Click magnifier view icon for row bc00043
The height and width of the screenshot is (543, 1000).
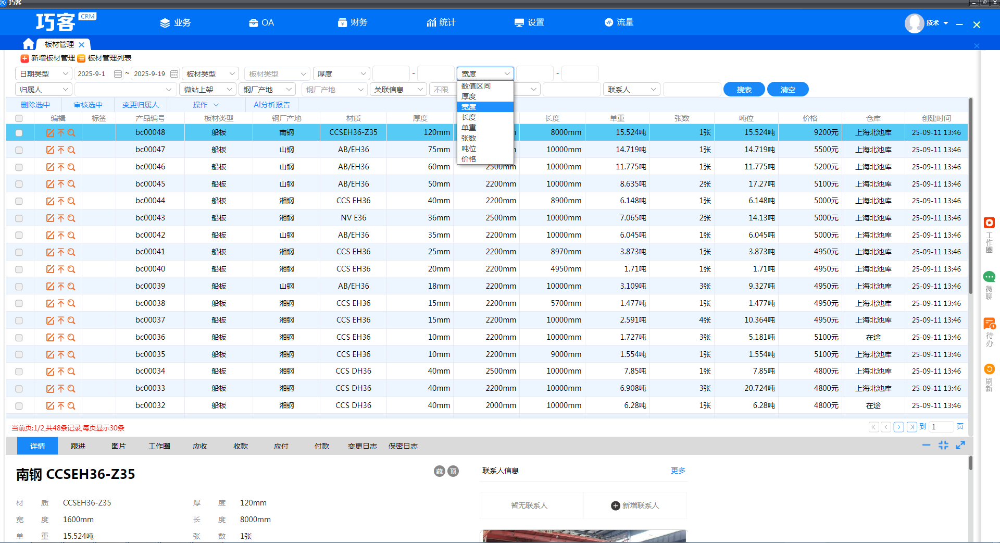(71, 218)
